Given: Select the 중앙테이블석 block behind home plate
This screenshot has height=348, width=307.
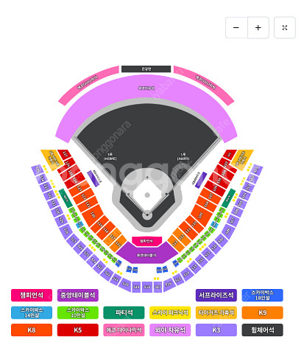Looking at the screenshot, I should point(147,254).
